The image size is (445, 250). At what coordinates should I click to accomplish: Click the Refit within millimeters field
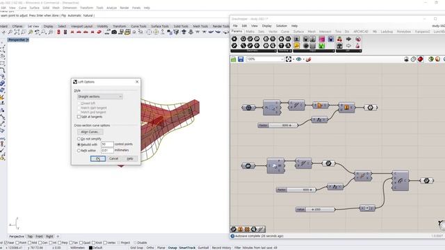pyautogui.click(x=107, y=150)
